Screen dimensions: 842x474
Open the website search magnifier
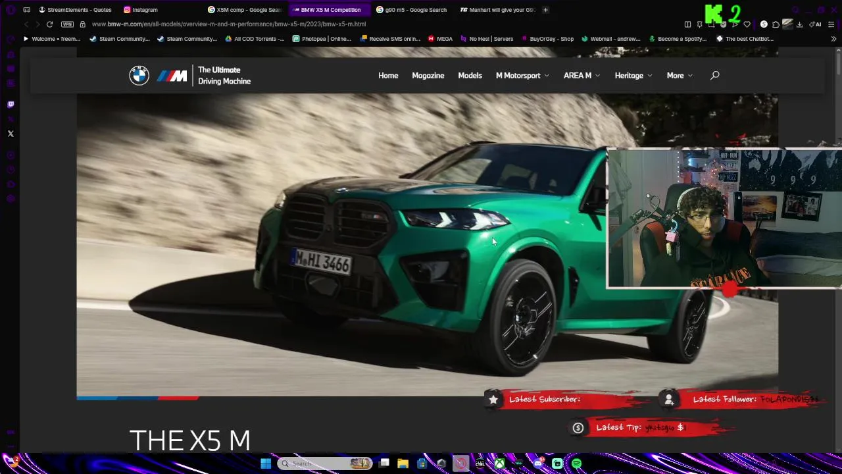(x=714, y=75)
